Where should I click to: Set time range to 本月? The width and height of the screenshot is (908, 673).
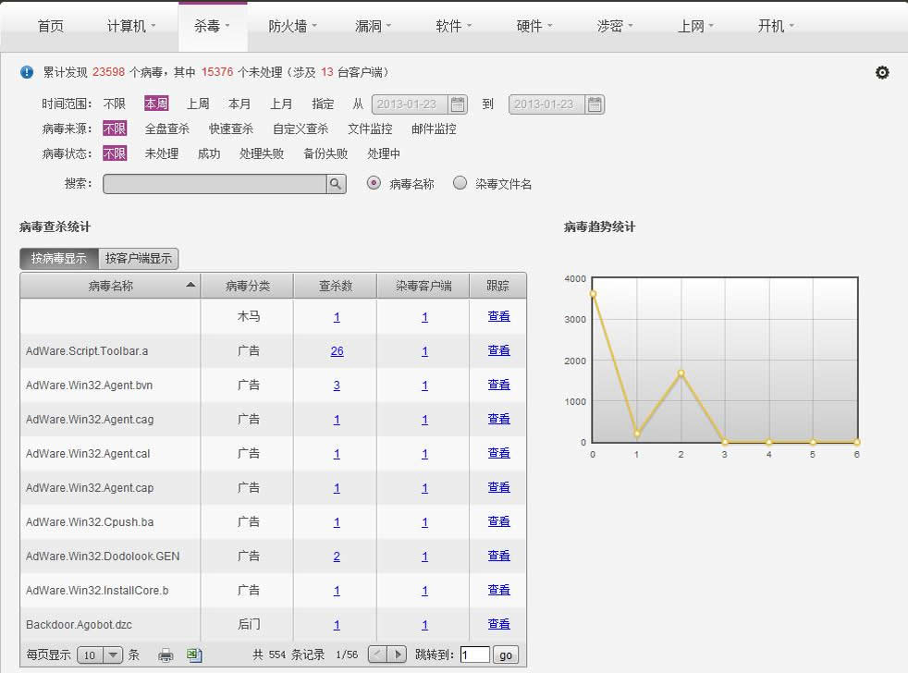tap(239, 104)
